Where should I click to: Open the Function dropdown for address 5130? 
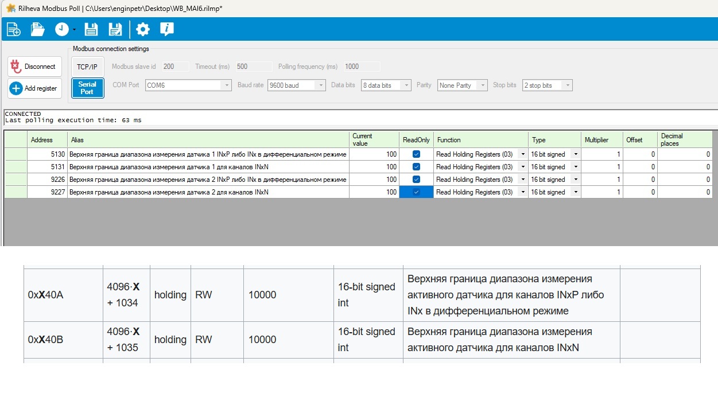[x=522, y=154]
